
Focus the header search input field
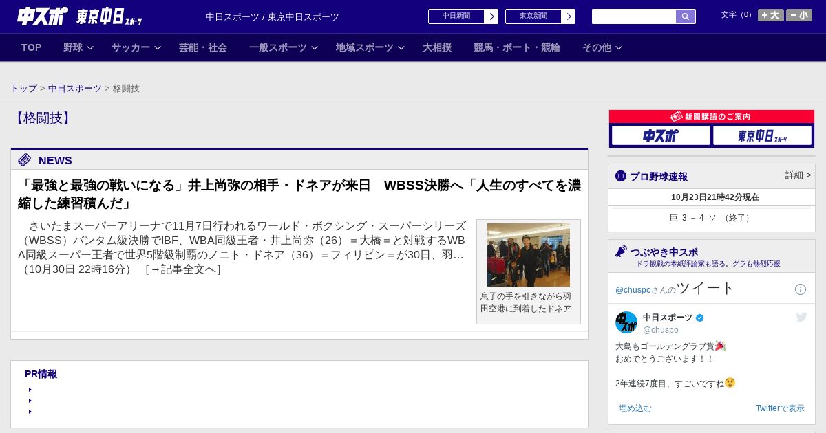tap(634, 16)
